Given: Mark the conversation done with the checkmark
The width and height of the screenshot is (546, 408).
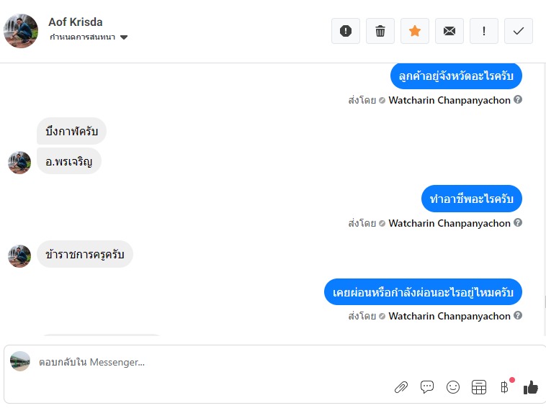Looking at the screenshot, I should click(519, 31).
